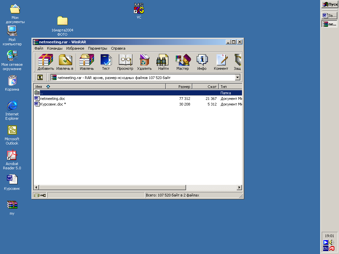Click the Защ (Protect) toolbar icon
This screenshot has height=254, width=339.
point(237,62)
